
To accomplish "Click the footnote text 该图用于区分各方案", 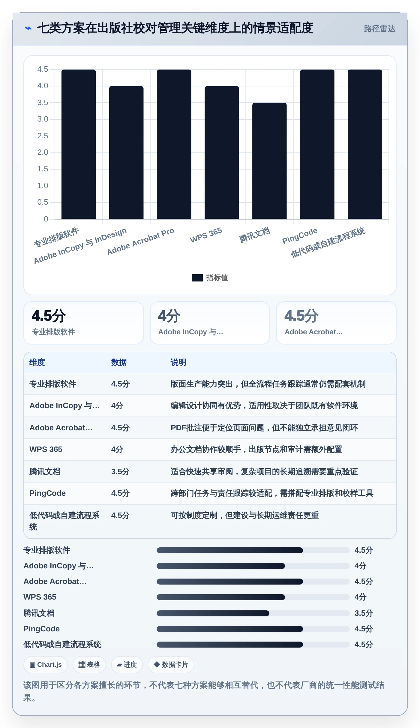I will click(204, 691).
